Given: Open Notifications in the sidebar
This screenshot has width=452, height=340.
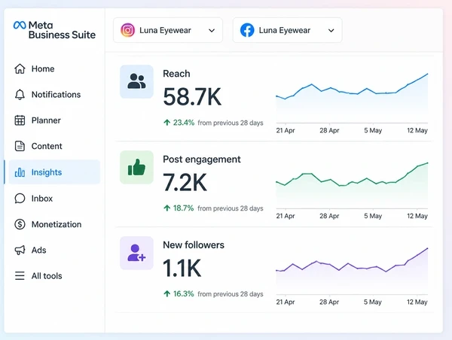Looking at the screenshot, I should tap(54, 95).
